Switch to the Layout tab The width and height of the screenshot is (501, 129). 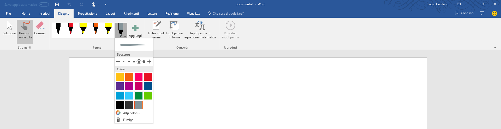click(x=110, y=14)
